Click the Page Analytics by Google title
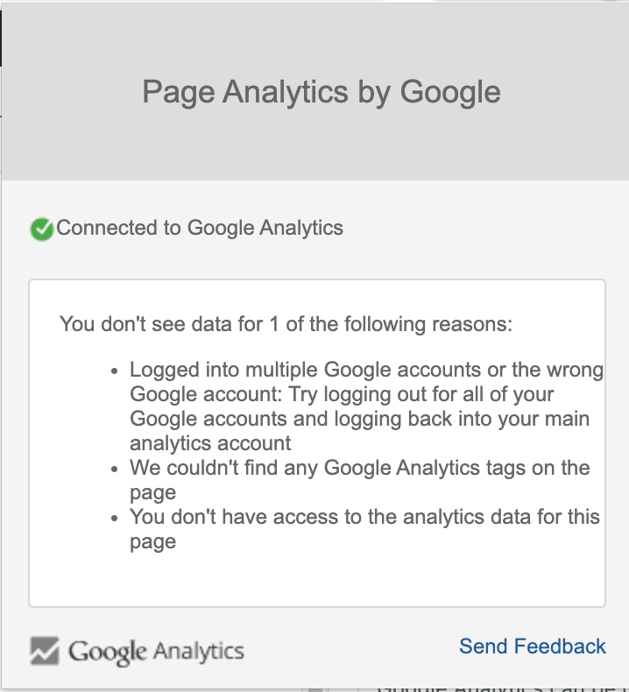The width and height of the screenshot is (629, 692). (322, 92)
